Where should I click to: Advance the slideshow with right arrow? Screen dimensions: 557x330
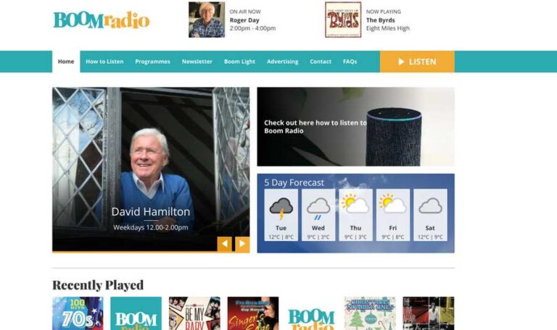tap(242, 244)
